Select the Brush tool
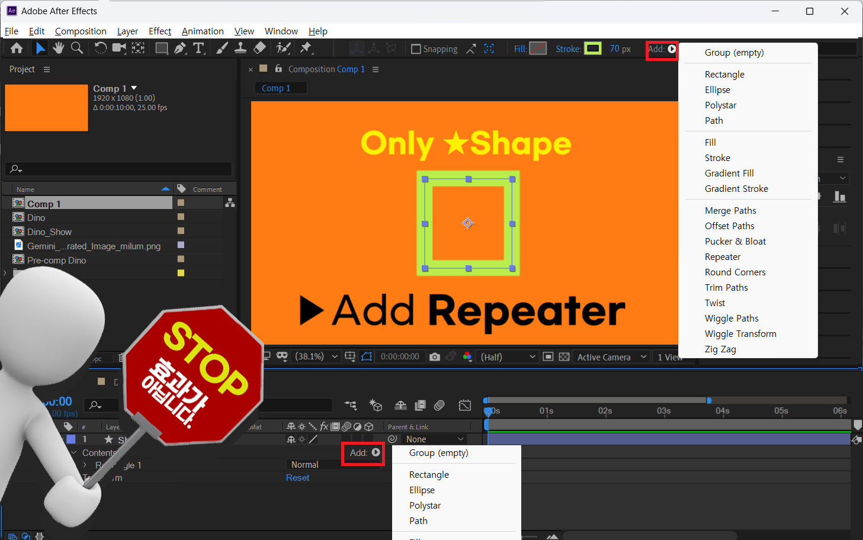 pyautogui.click(x=222, y=49)
